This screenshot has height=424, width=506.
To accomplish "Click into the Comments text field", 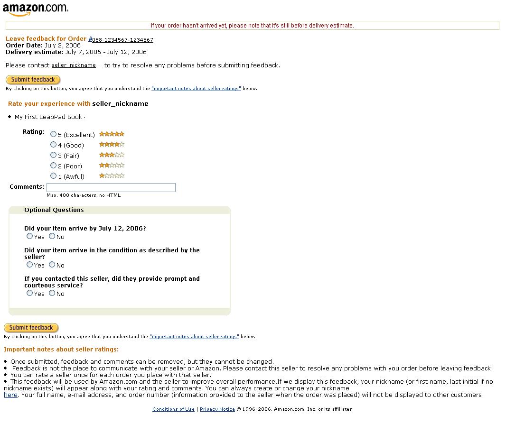I will [111, 187].
